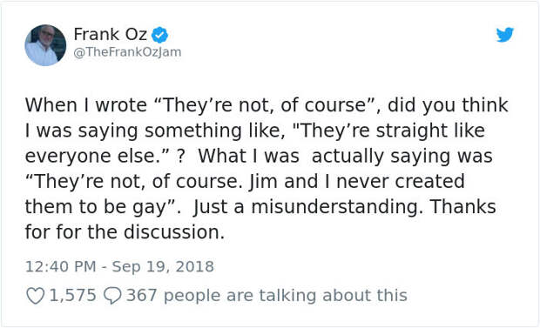Click the line "I was saying something like"
Image resolution: width=540 pixels, height=328 pixels.
(255, 131)
